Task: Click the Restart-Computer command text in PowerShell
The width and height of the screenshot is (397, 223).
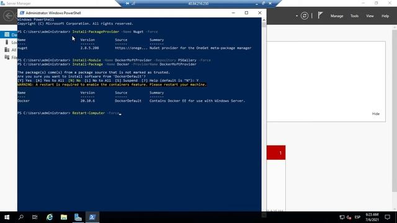Action: 88,113
